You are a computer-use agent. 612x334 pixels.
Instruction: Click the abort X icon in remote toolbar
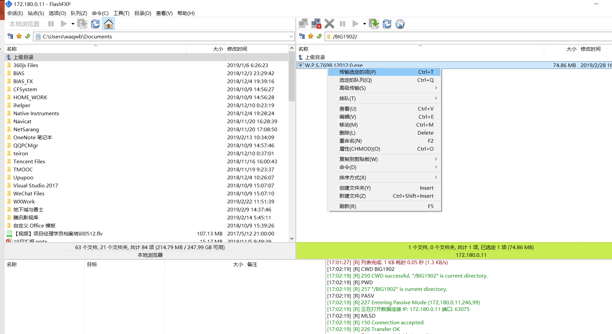(x=329, y=24)
